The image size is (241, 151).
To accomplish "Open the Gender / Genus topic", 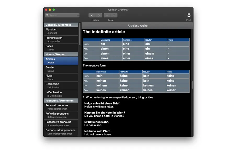I will point(61,69).
